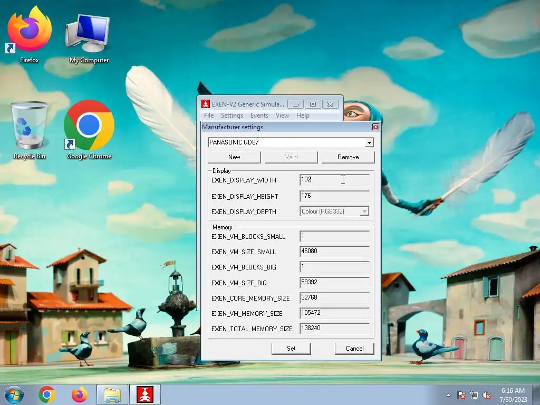Open the My Computer desktop icon
Image resolution: width=540 pixels, height=405 pixels.
click(x=89, y=38)
